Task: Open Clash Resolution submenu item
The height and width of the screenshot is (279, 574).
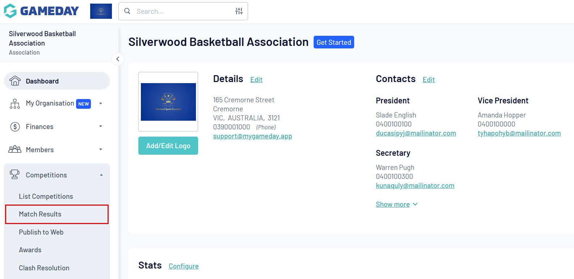Action: [44, 268]
